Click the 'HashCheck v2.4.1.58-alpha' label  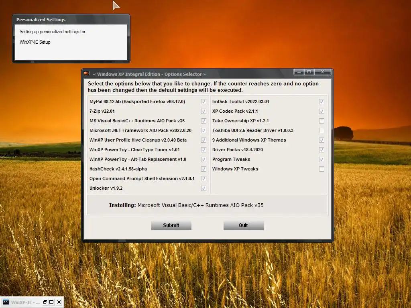(118, 169)
